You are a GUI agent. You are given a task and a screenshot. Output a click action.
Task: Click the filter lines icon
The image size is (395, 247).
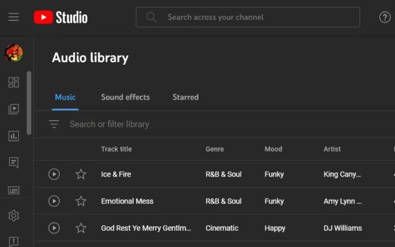[x=54, y=124]
